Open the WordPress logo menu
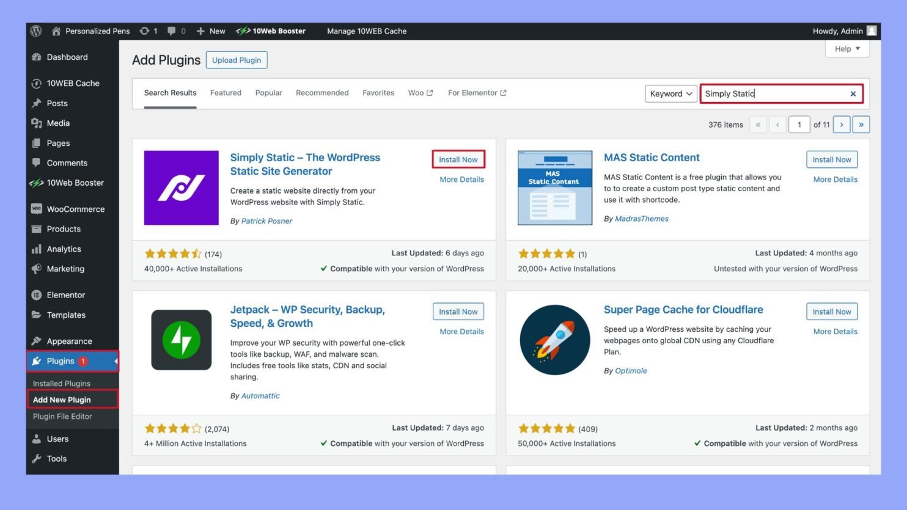The width and height of the screenshot is (907, 510). click(35, 31)
